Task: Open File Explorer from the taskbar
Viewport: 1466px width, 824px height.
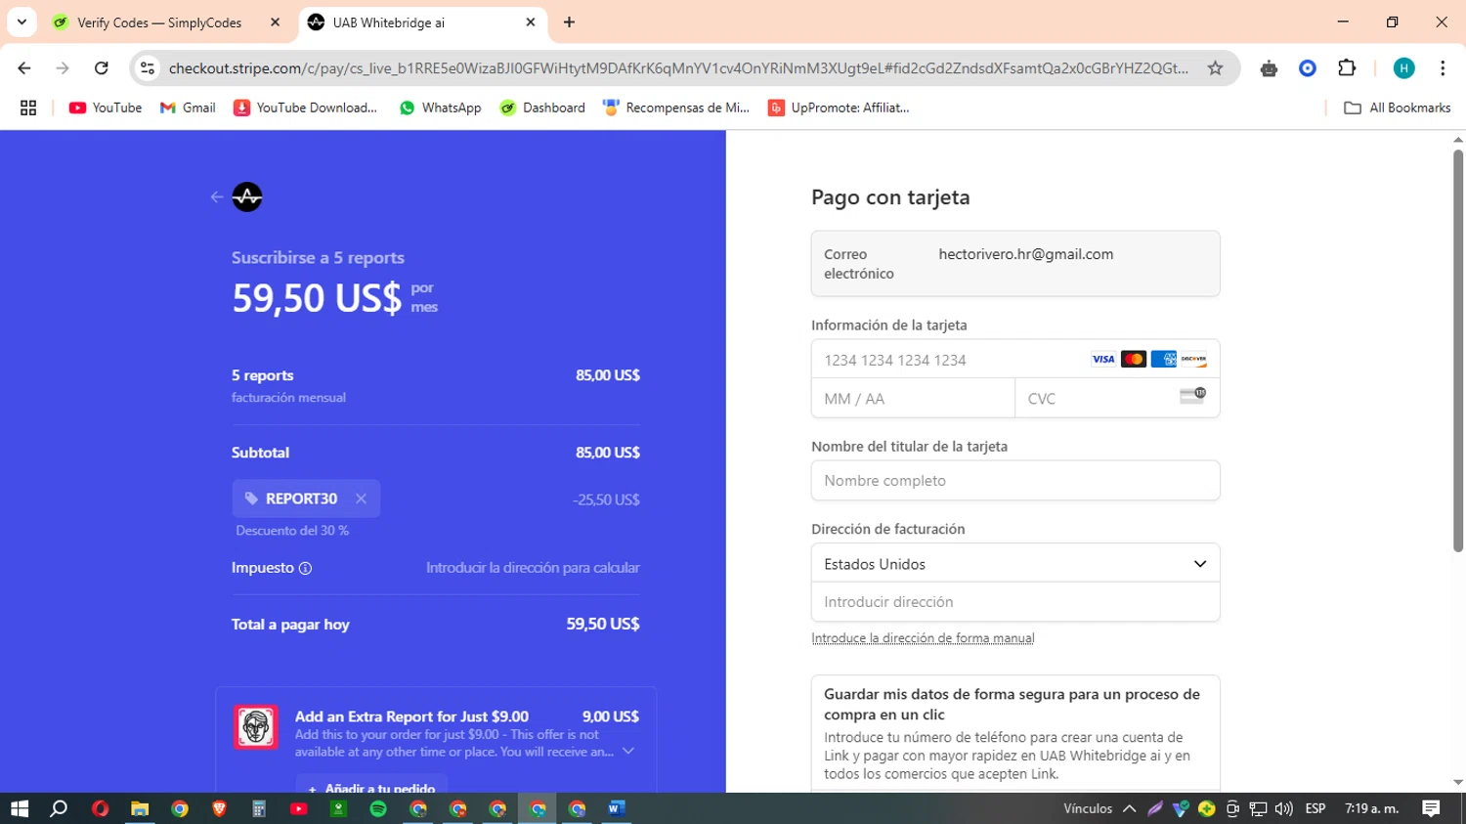Action: pyautogui.click(x=140, y=808)
